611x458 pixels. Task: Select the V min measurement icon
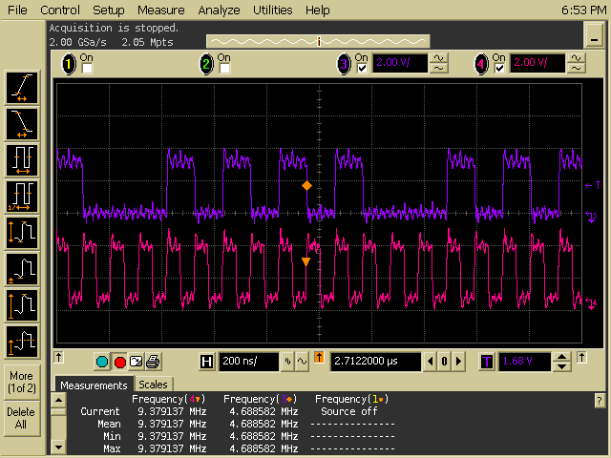point(22,269)
